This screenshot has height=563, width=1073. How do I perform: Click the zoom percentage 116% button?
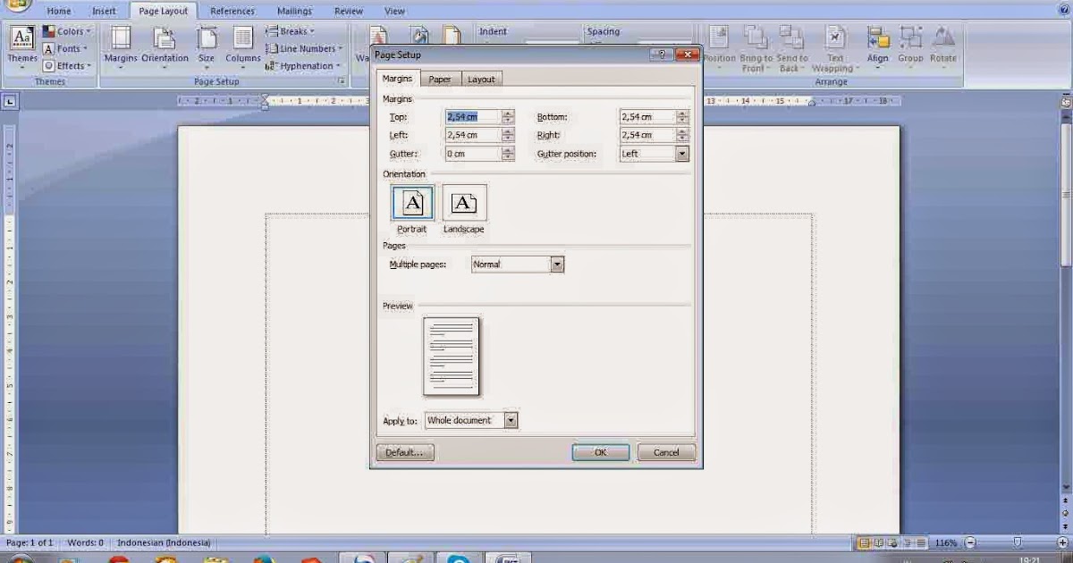click(x=946, y=542)
